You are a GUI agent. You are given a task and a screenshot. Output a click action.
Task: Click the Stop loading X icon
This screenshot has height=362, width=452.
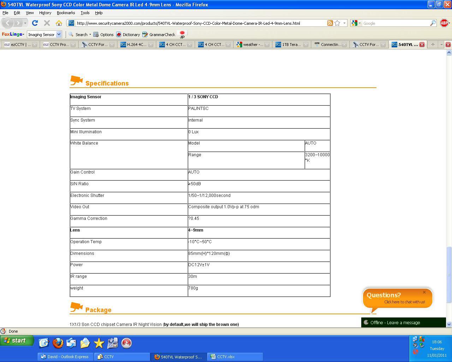(47, 23)
